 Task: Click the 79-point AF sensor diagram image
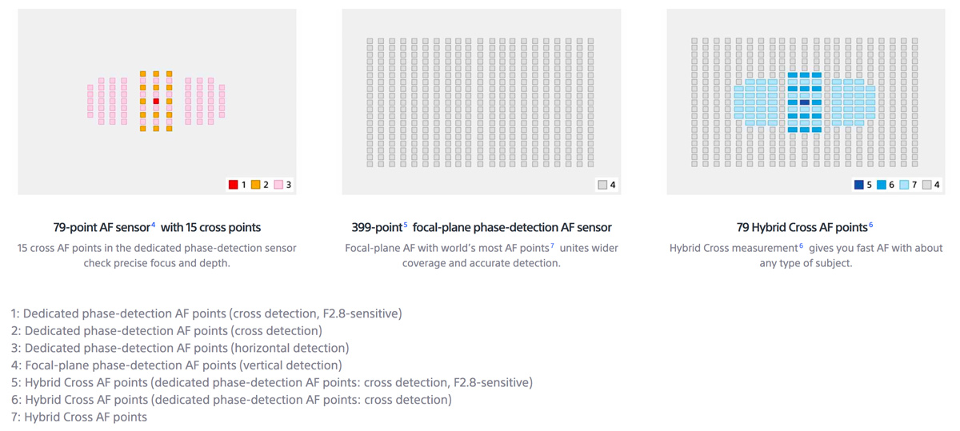click(x=157, y=102)
